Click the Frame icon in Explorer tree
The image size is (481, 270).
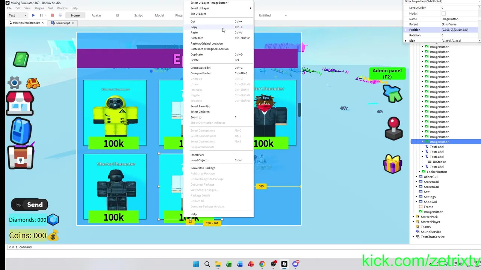coord(420,207)
